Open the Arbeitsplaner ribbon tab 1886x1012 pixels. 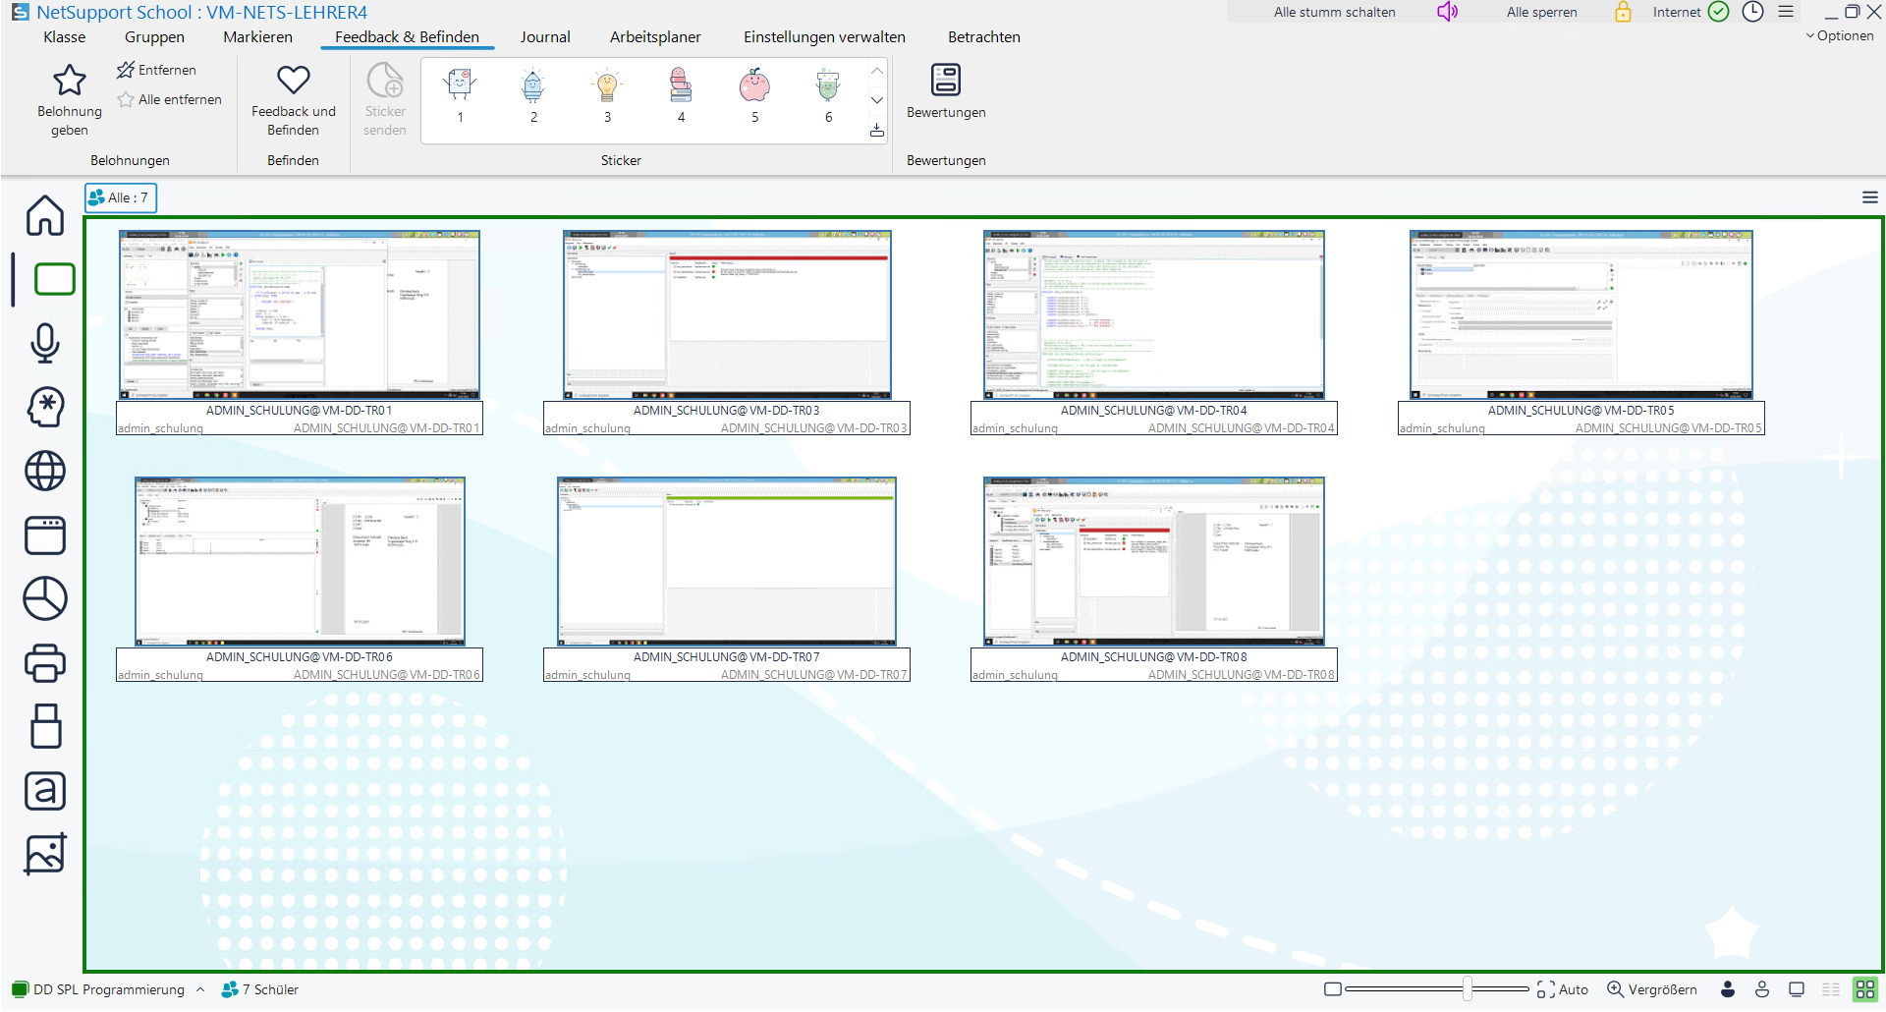655,36
